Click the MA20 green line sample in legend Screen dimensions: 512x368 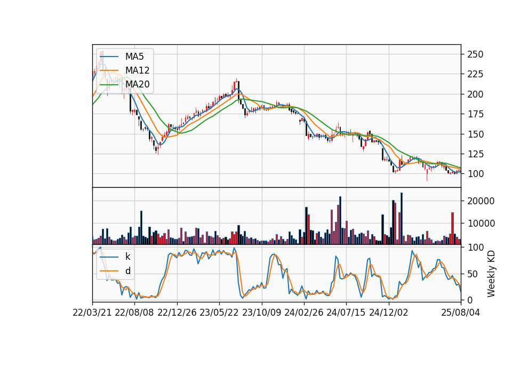click(109, 84)
